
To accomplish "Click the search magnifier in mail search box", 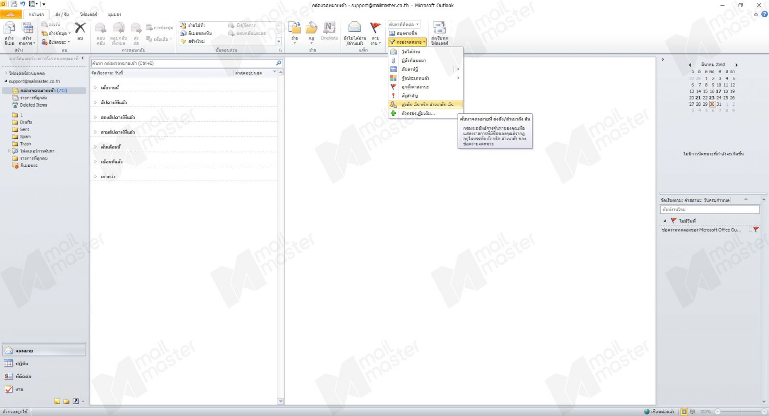I will pos(278,63).
